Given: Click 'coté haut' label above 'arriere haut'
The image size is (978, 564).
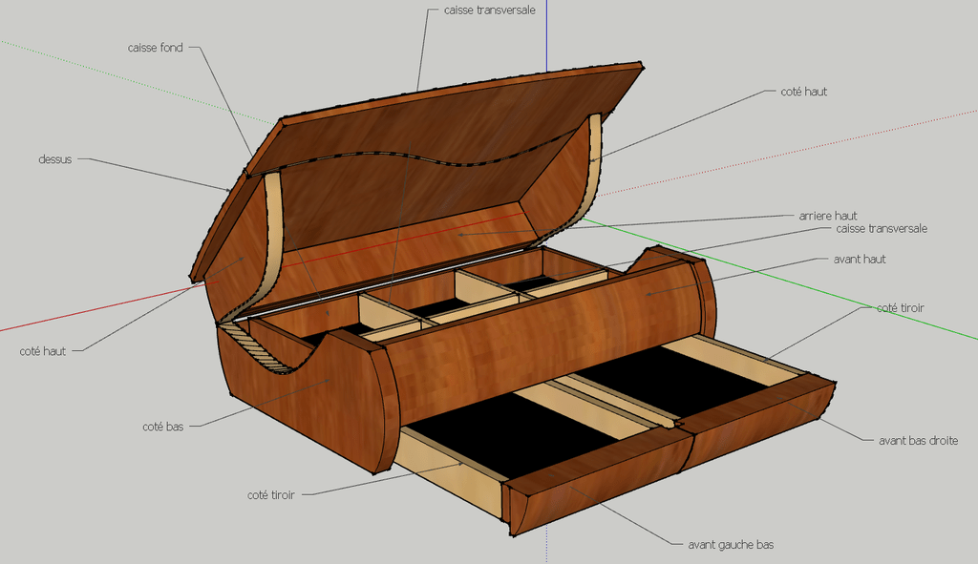Looking at the screenshot, I should click(x=803, y=91).
